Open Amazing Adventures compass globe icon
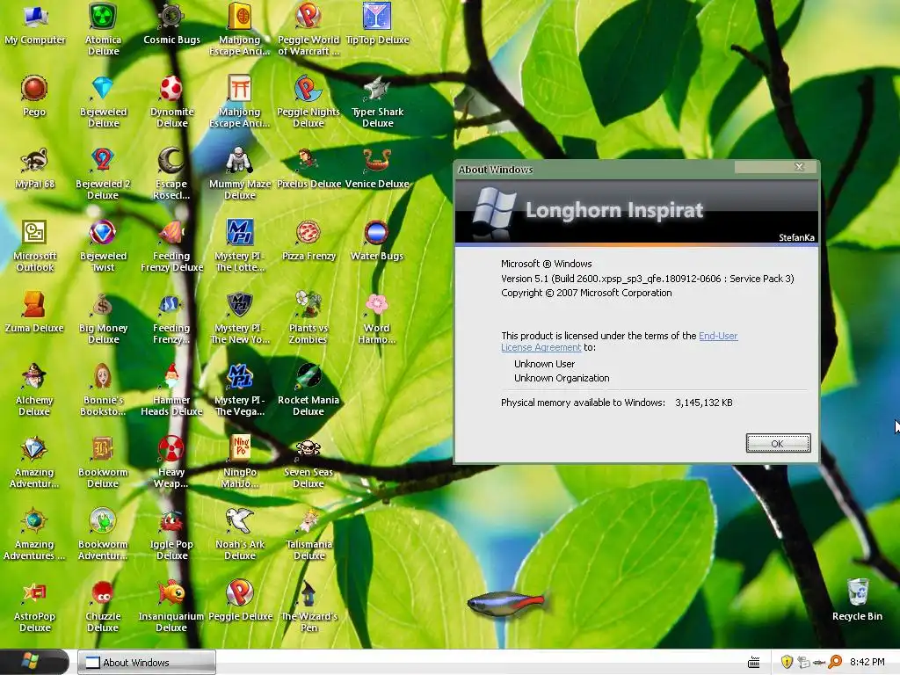The height and width of the screenshot is (675, 900). pyautogui.click(x=34, y=533)
